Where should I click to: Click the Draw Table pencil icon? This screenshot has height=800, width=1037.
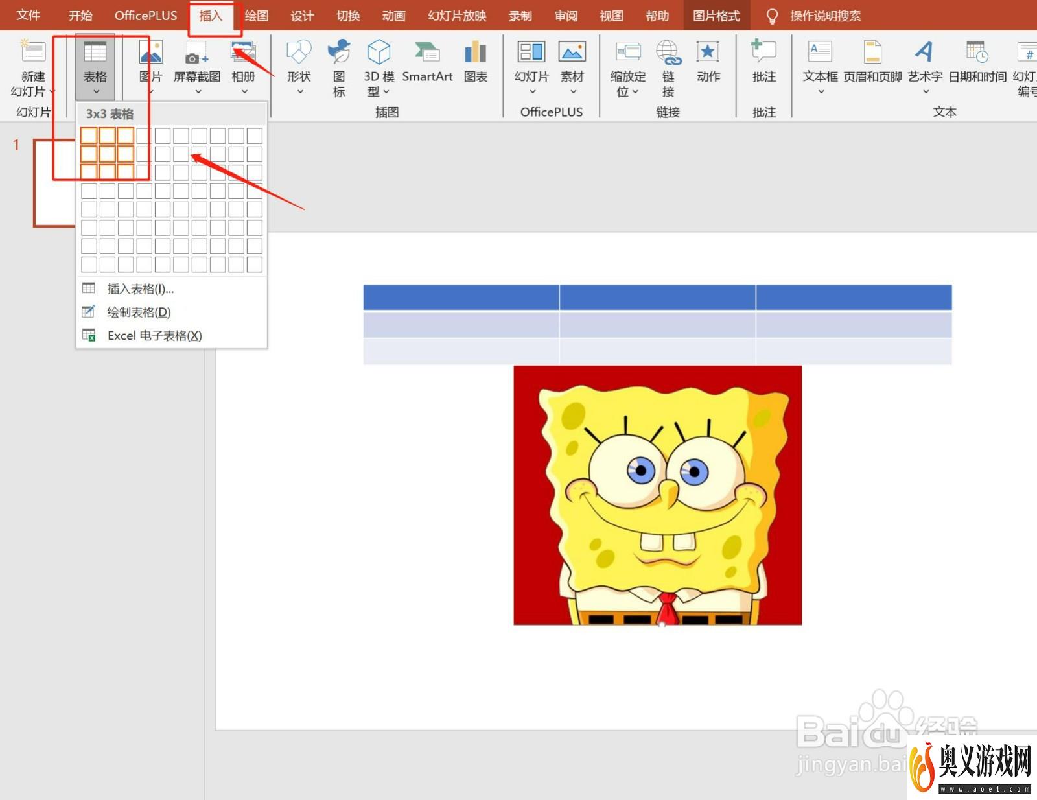point(89,311)
